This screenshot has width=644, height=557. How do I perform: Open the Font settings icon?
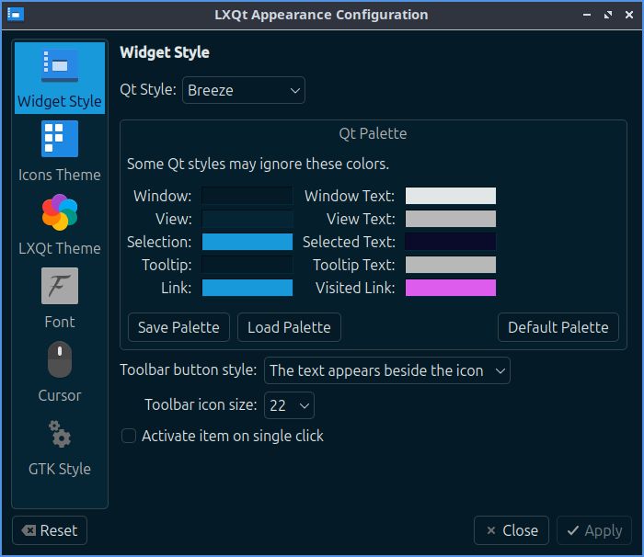(x=60, y=286)
